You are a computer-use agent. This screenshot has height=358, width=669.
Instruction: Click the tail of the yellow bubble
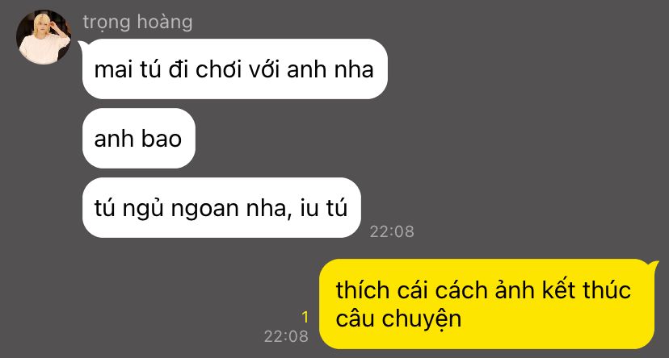tap(655, 264)
